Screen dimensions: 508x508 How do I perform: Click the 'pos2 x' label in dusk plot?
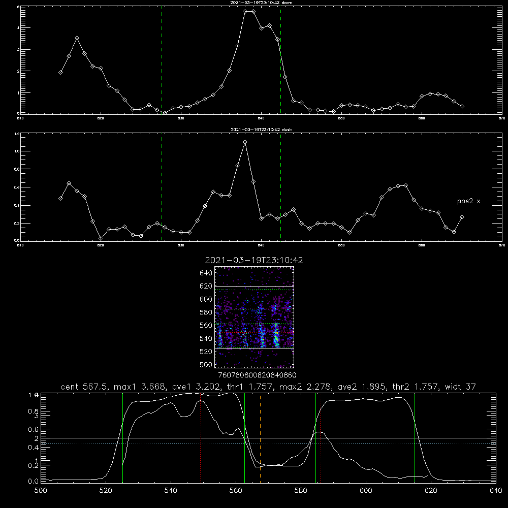[468, 201]
